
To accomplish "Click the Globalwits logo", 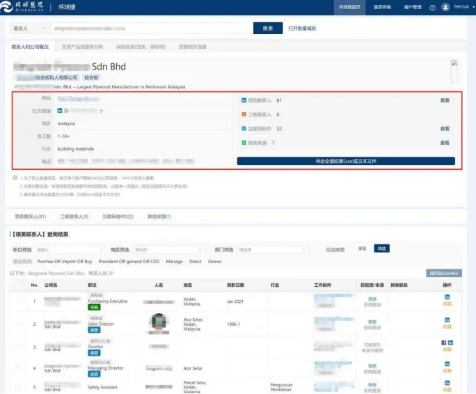I will tap(22, 7).
